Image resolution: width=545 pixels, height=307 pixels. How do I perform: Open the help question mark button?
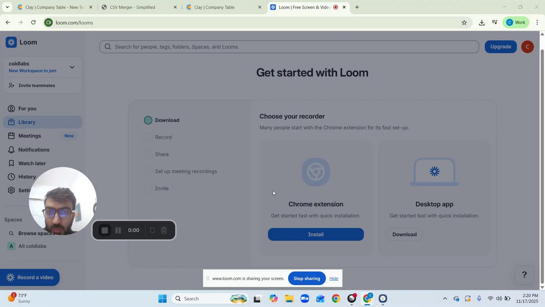click(525, 275)
